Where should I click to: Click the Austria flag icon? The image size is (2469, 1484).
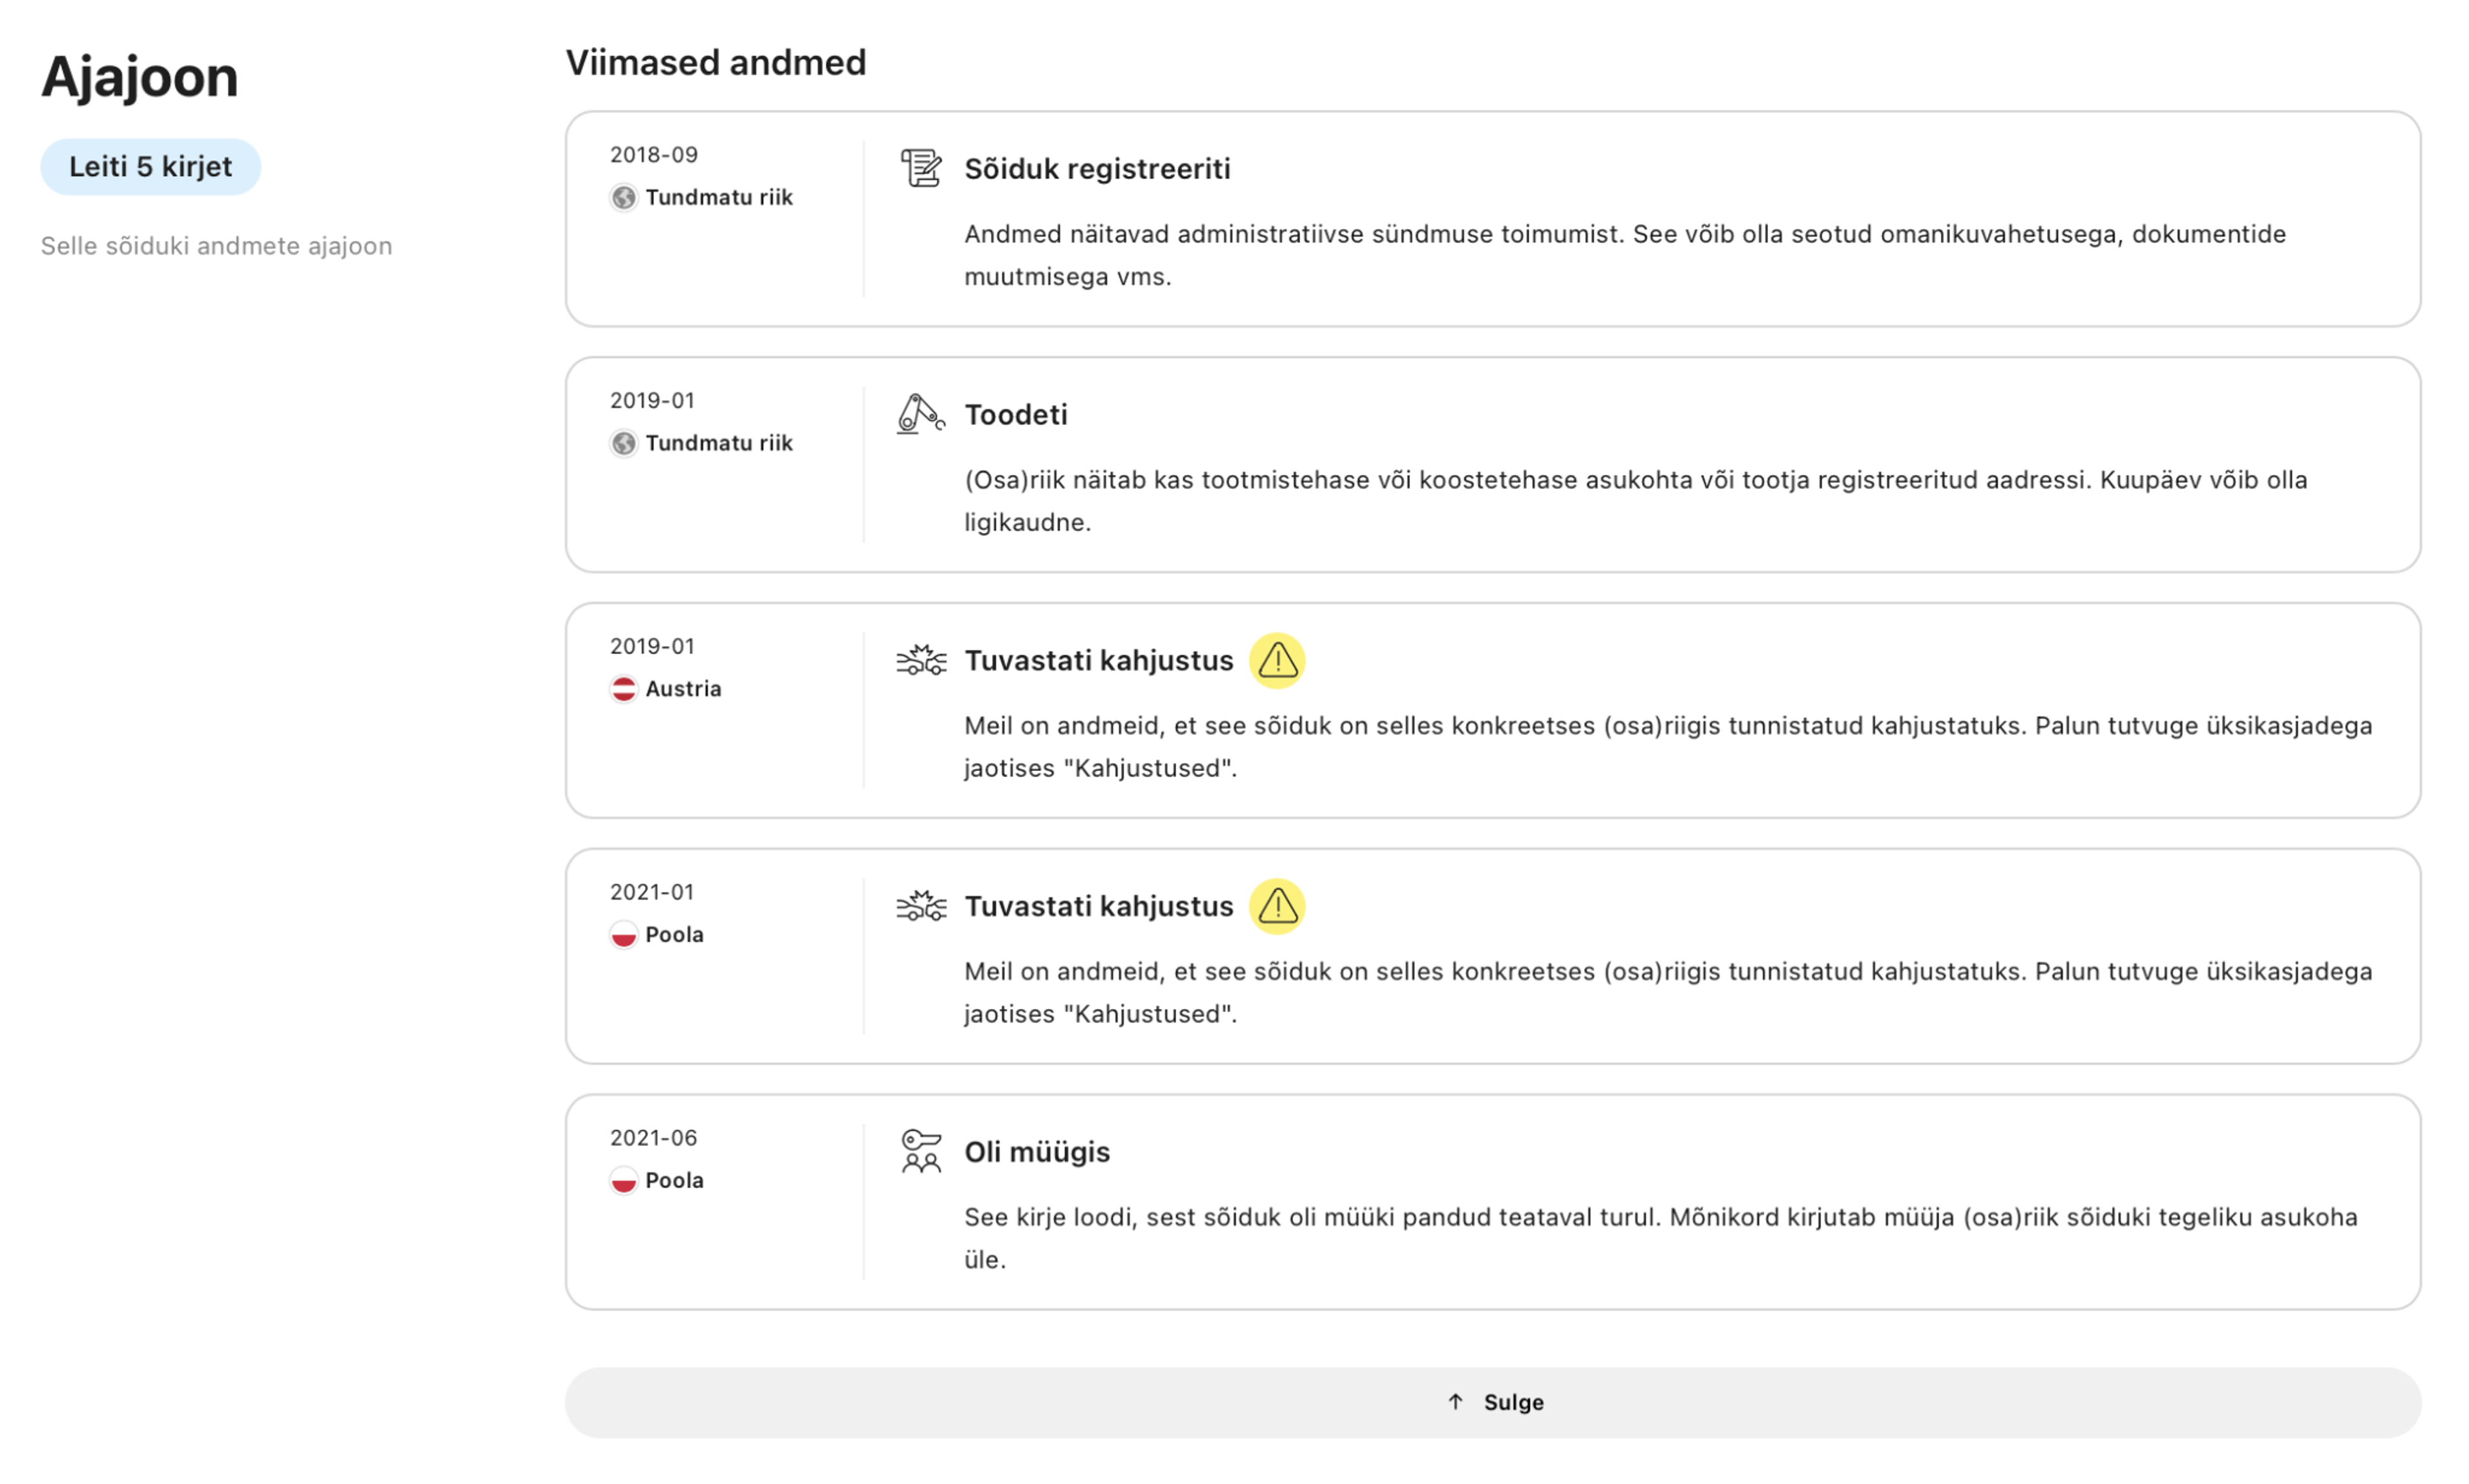pos(623,689)
